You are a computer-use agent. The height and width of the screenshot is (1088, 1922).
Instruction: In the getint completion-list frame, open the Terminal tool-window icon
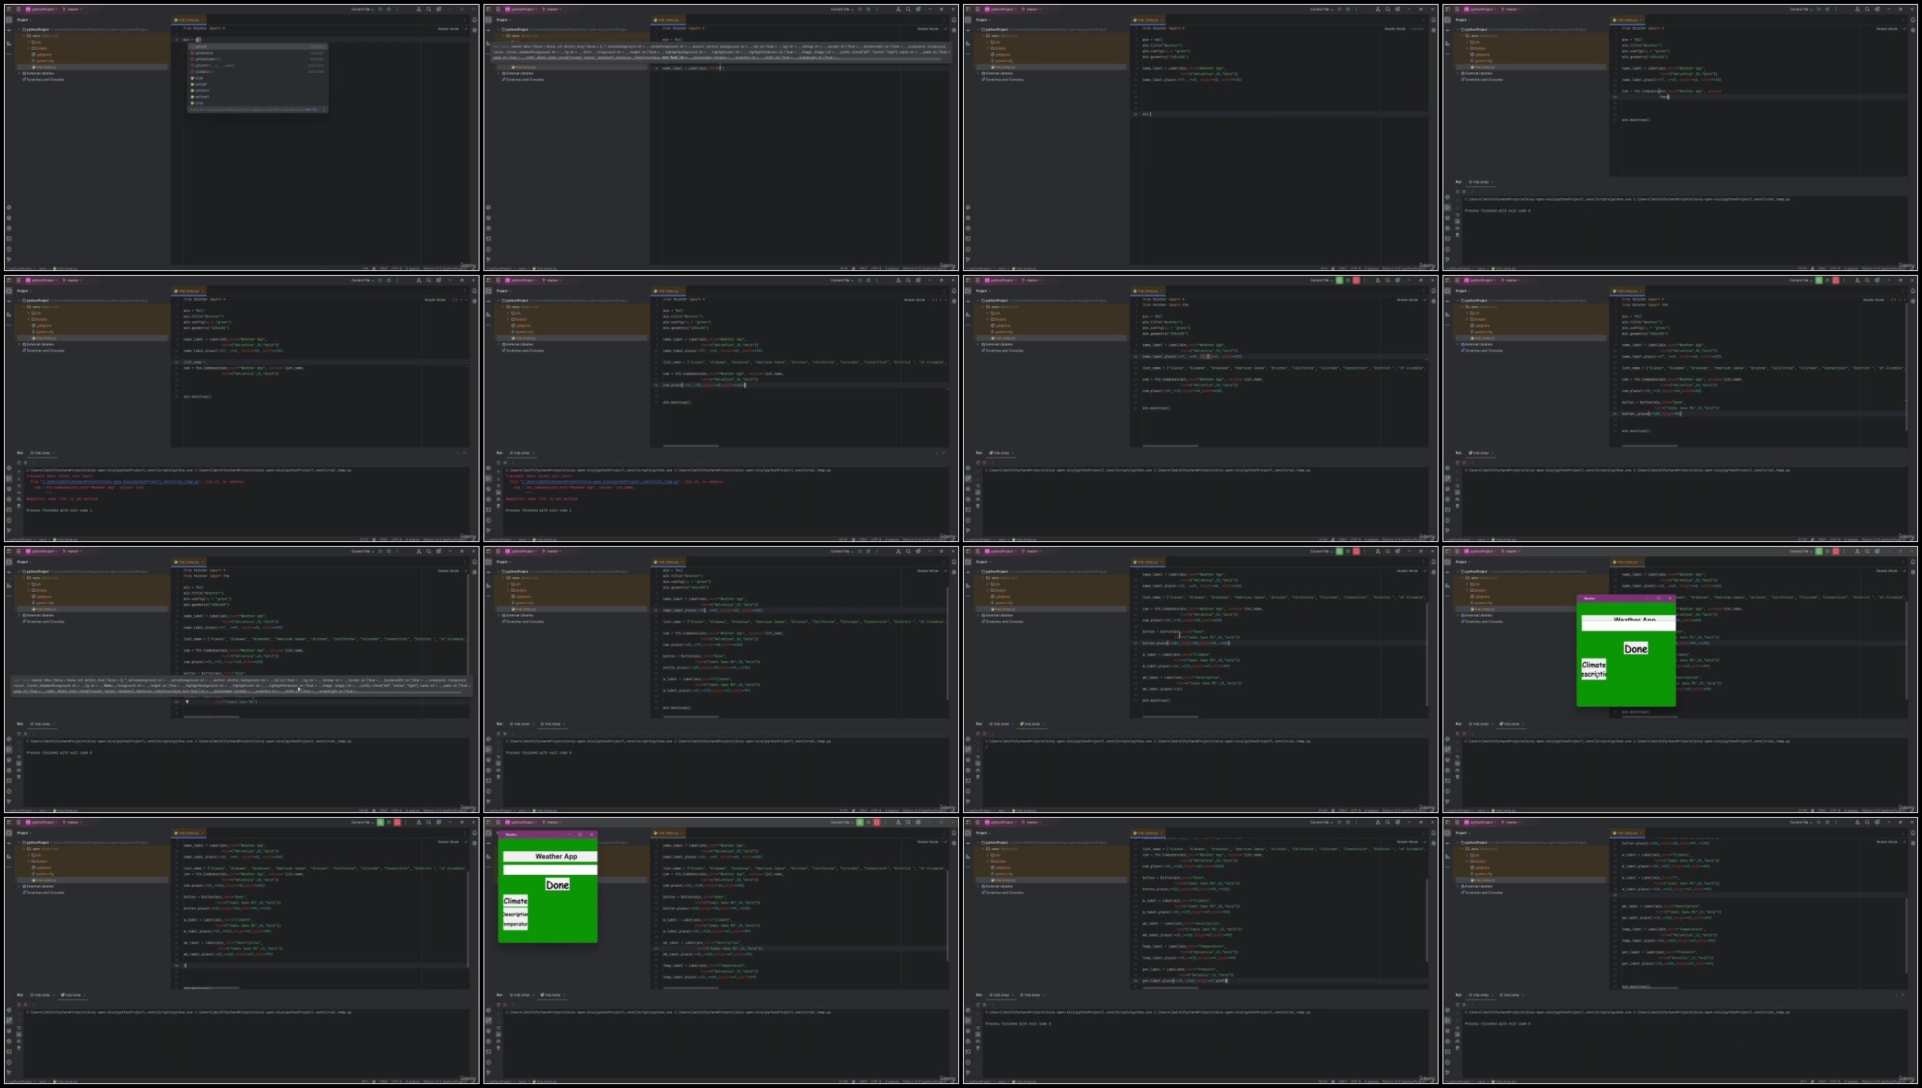click(x=9, y=239)
